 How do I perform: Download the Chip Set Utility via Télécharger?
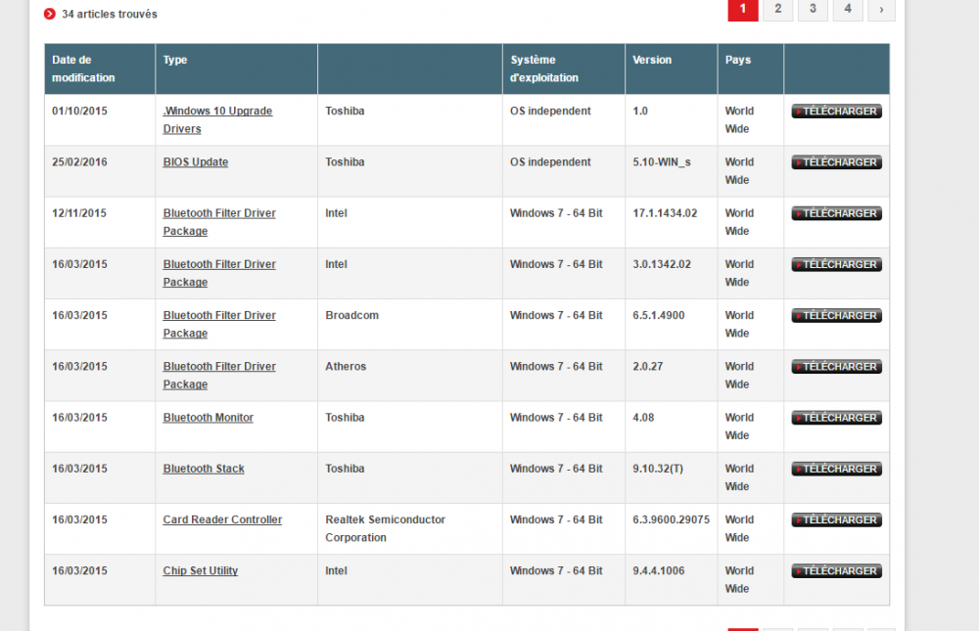pos(836,571)
